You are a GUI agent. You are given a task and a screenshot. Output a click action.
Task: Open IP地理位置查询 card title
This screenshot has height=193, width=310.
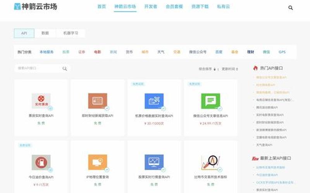coord(98,177)
